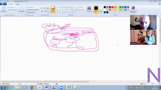Expand the shapes gallery more arrow

pos(74,12)
